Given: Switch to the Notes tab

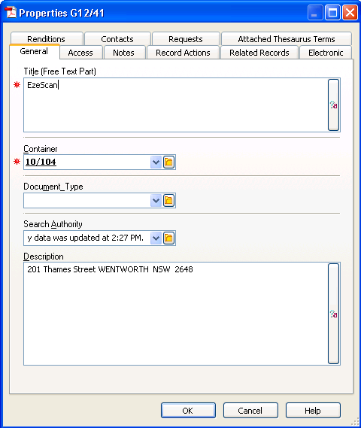Looking at the screenshot, I should [124, 53].
